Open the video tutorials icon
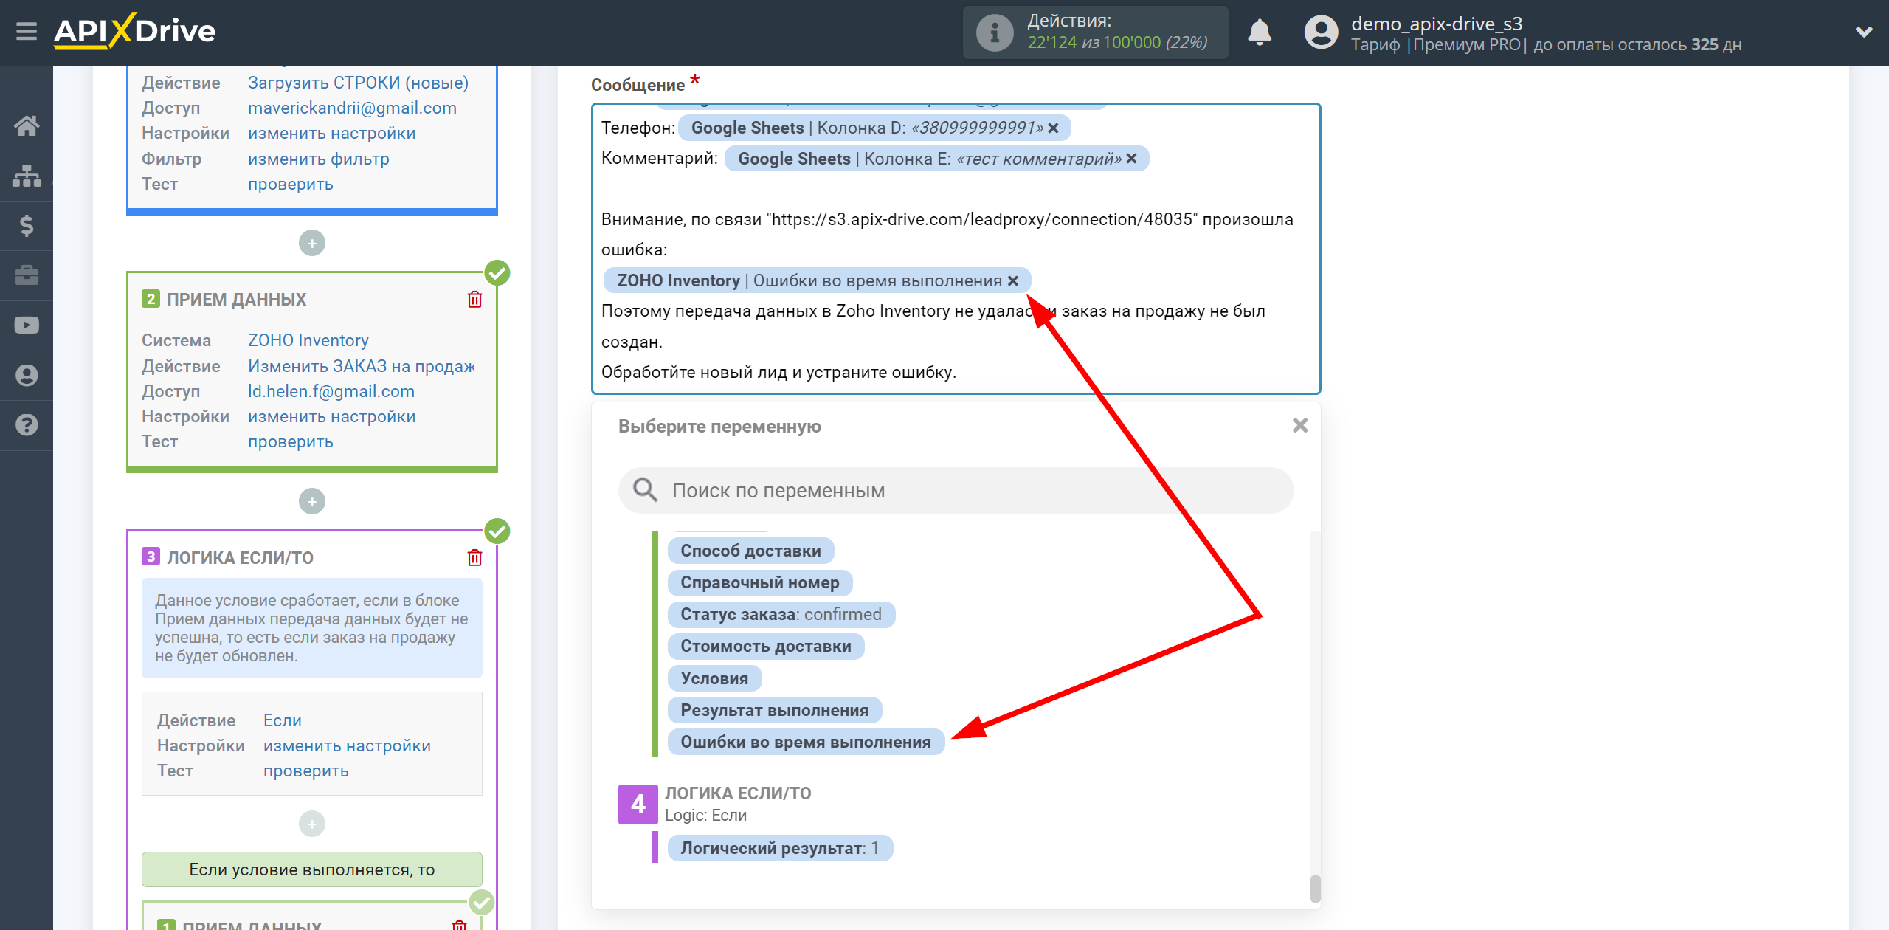The image size is (1889, 930). tap(27, 325)
